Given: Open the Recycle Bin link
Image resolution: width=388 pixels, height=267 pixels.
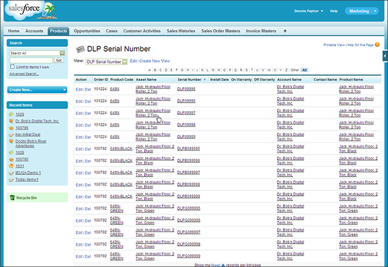Looking at the screenshot, I should click(x=27, y=198).
